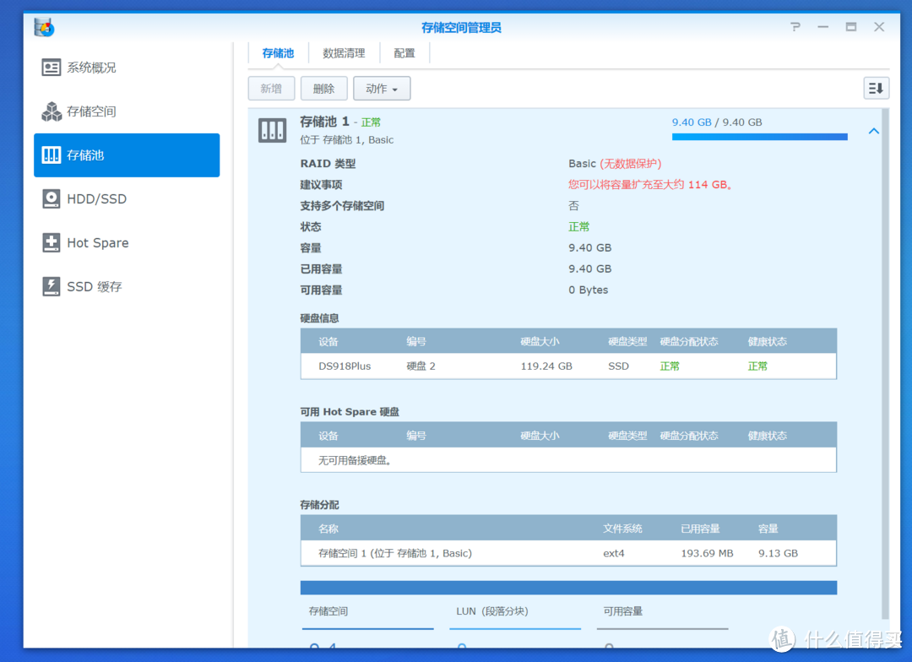Switch to the 数据清理 tab
This screenshot has width=912, height=662.
click(344, 53)
